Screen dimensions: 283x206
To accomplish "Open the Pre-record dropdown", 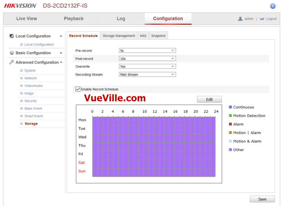I will [x=147, y=50].
